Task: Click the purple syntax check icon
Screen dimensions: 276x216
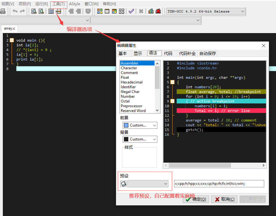Action: point(131,11)
